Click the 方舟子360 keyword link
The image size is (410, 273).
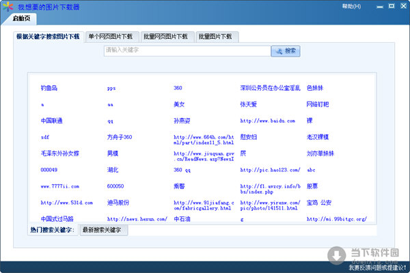120,137
